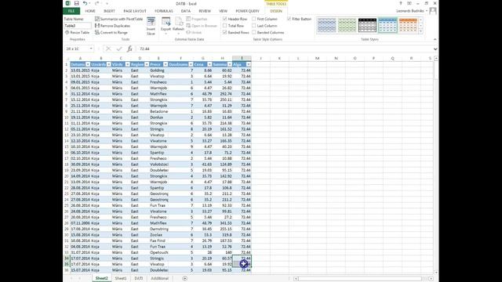Click Convert to Range tool
The width and height of the screenshot is (502, 282).
click(111, 32)
